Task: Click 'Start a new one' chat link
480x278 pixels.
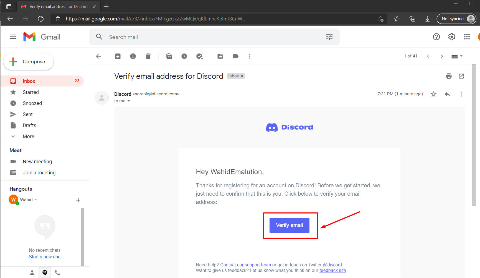Action: pyautogui.click(x=45, y=257)
